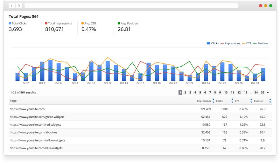Click the Oct 12 bar in chart
The height and width of the screenshot is (163, 280).
pyautogui.click(x=108, y=71)
